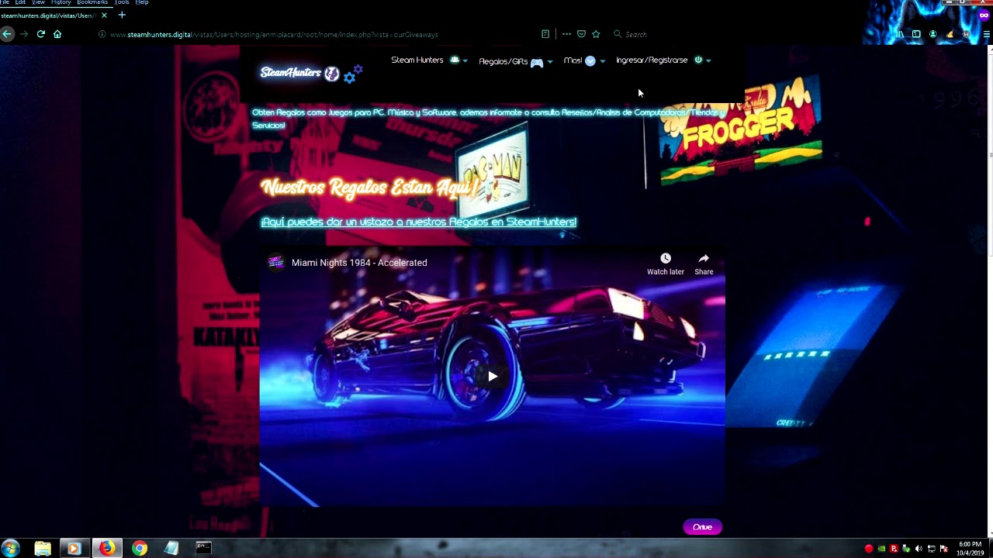Open the View menu
Screen dimensions: 993x558
[x=38, y=2]
